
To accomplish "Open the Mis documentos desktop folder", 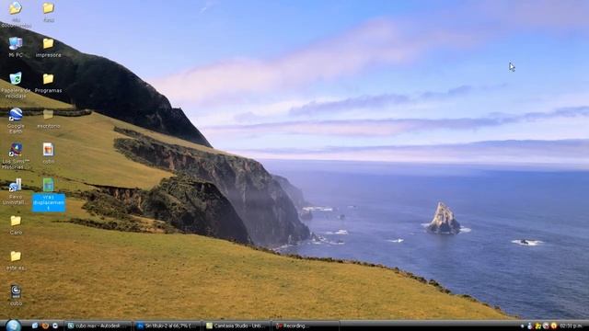I will [16, 15].
